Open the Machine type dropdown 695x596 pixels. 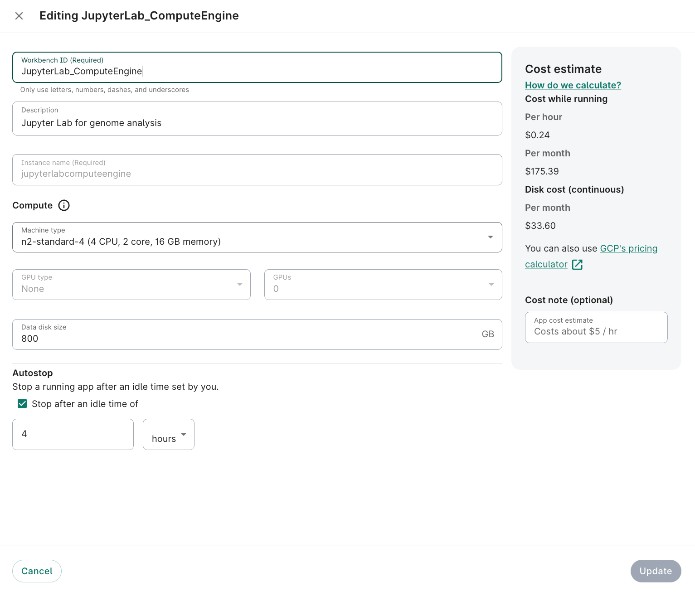(x=257, y=237)
